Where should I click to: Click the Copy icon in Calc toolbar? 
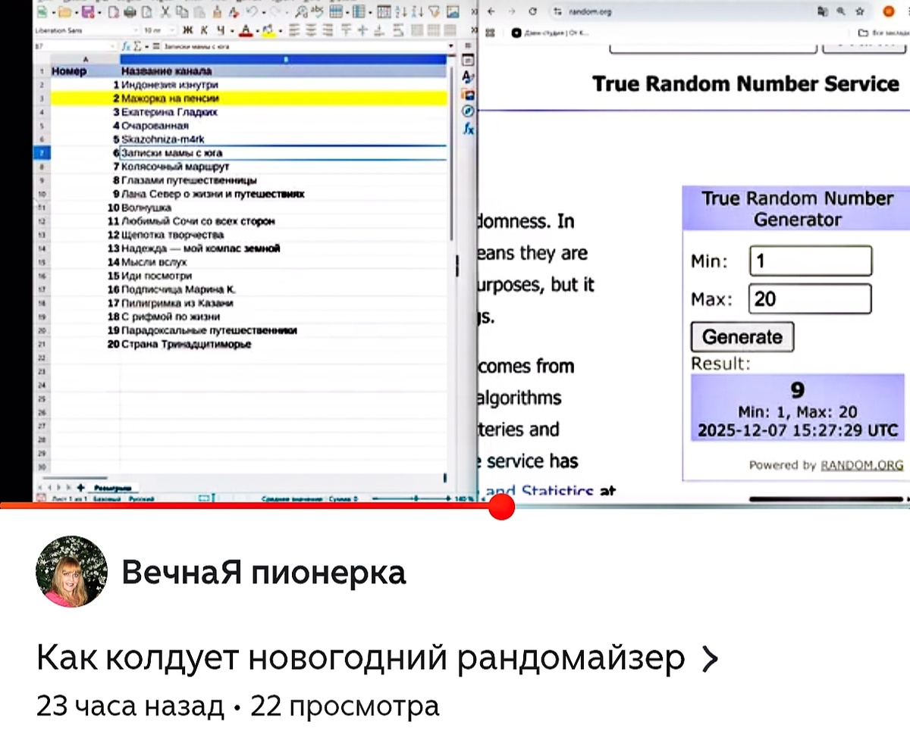[183, 12]
